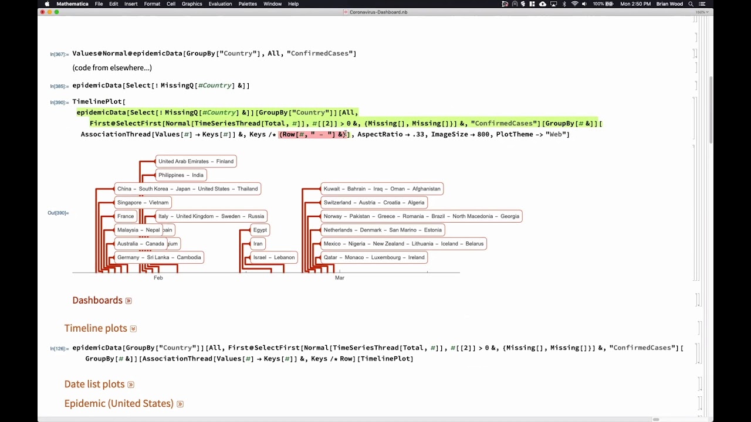Click the Bluetooth status icon

point(564,4)
